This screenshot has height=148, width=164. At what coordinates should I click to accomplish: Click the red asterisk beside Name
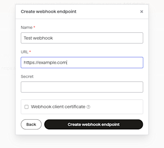[x=34, y=27]
